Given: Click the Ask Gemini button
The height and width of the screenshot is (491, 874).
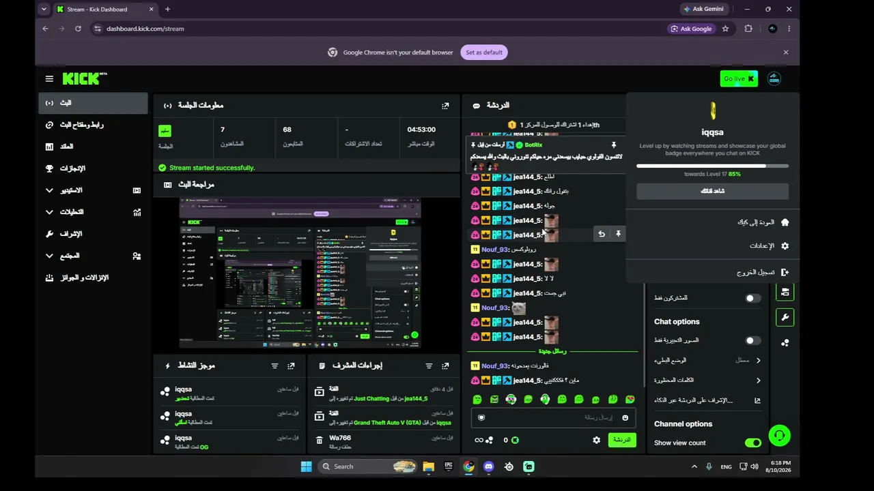Looking at the screenshot, I should pos(703,10).
